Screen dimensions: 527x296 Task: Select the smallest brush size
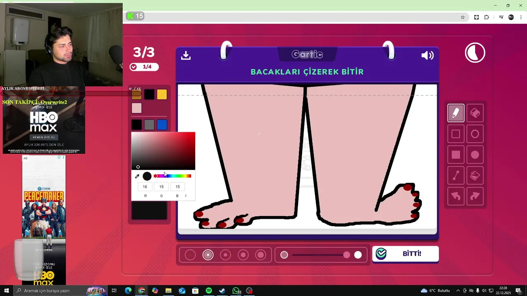tap(190, 255)
